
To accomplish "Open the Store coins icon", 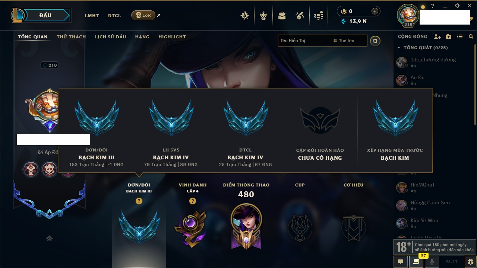I will tap(318, 16).
